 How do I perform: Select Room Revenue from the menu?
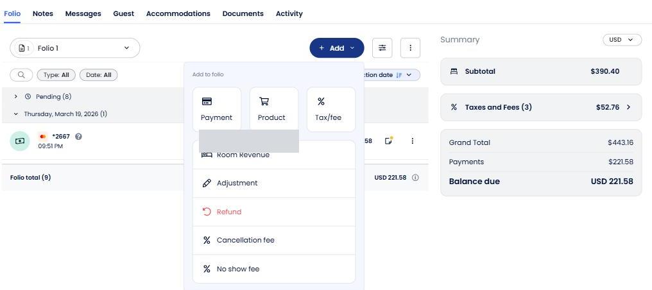(274, 155)
